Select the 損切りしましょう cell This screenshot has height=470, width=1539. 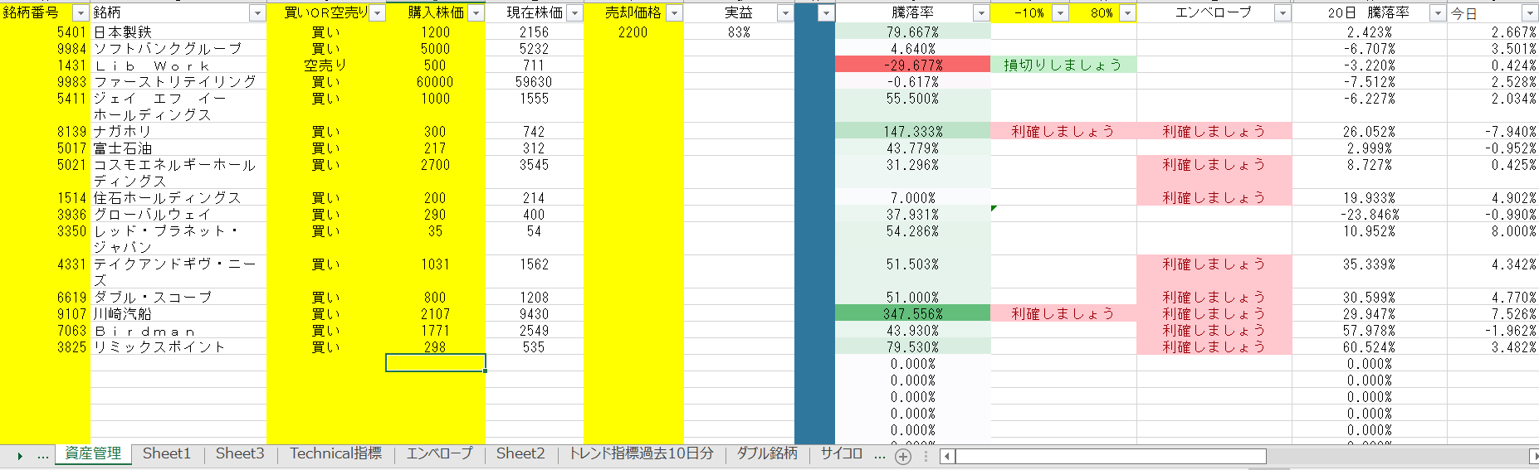coord(1063,65)
